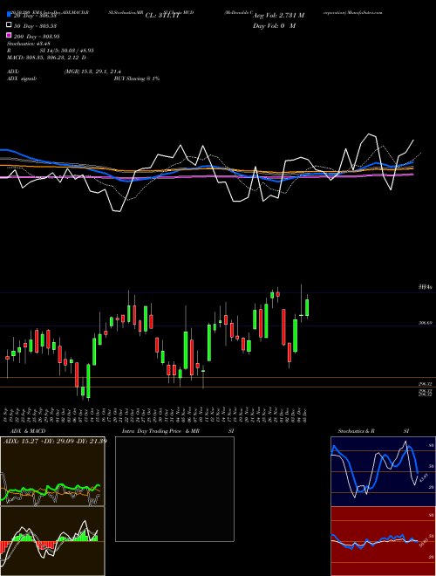Click the white 50 Day legend swatch

[9, 25]
